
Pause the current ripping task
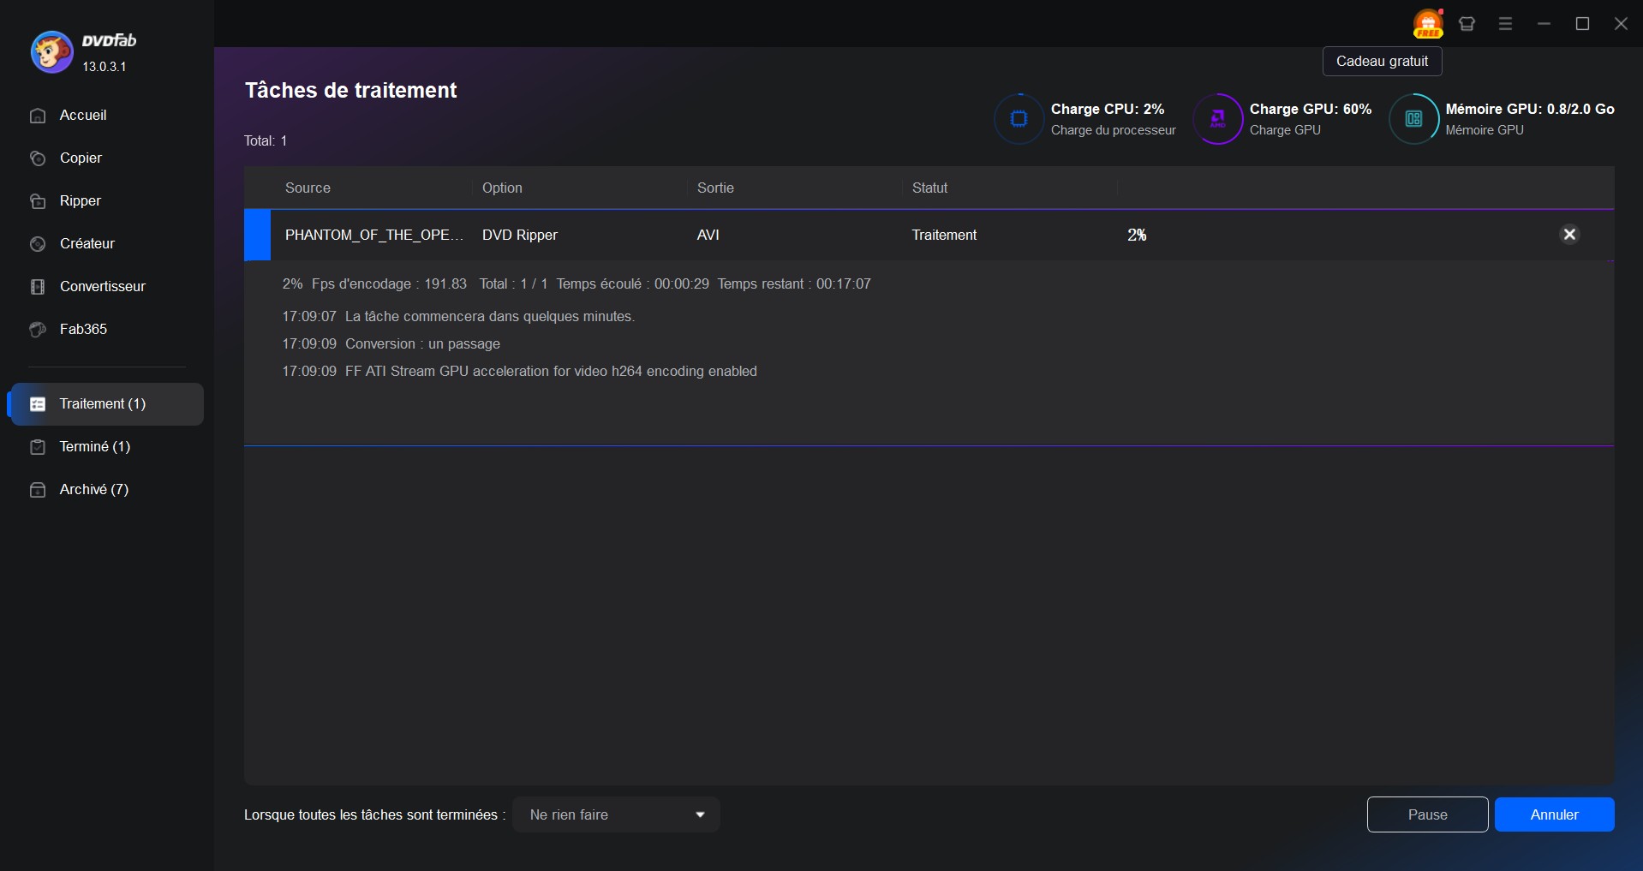coord(1427,814)
